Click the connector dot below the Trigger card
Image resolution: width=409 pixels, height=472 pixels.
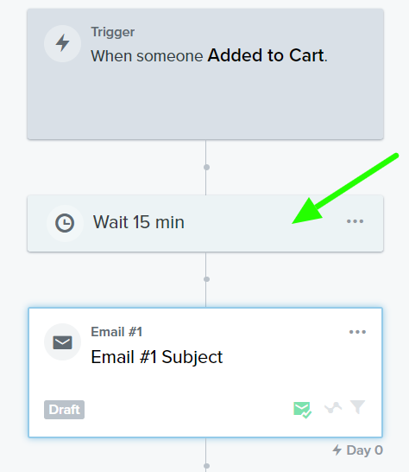point(206,167)
